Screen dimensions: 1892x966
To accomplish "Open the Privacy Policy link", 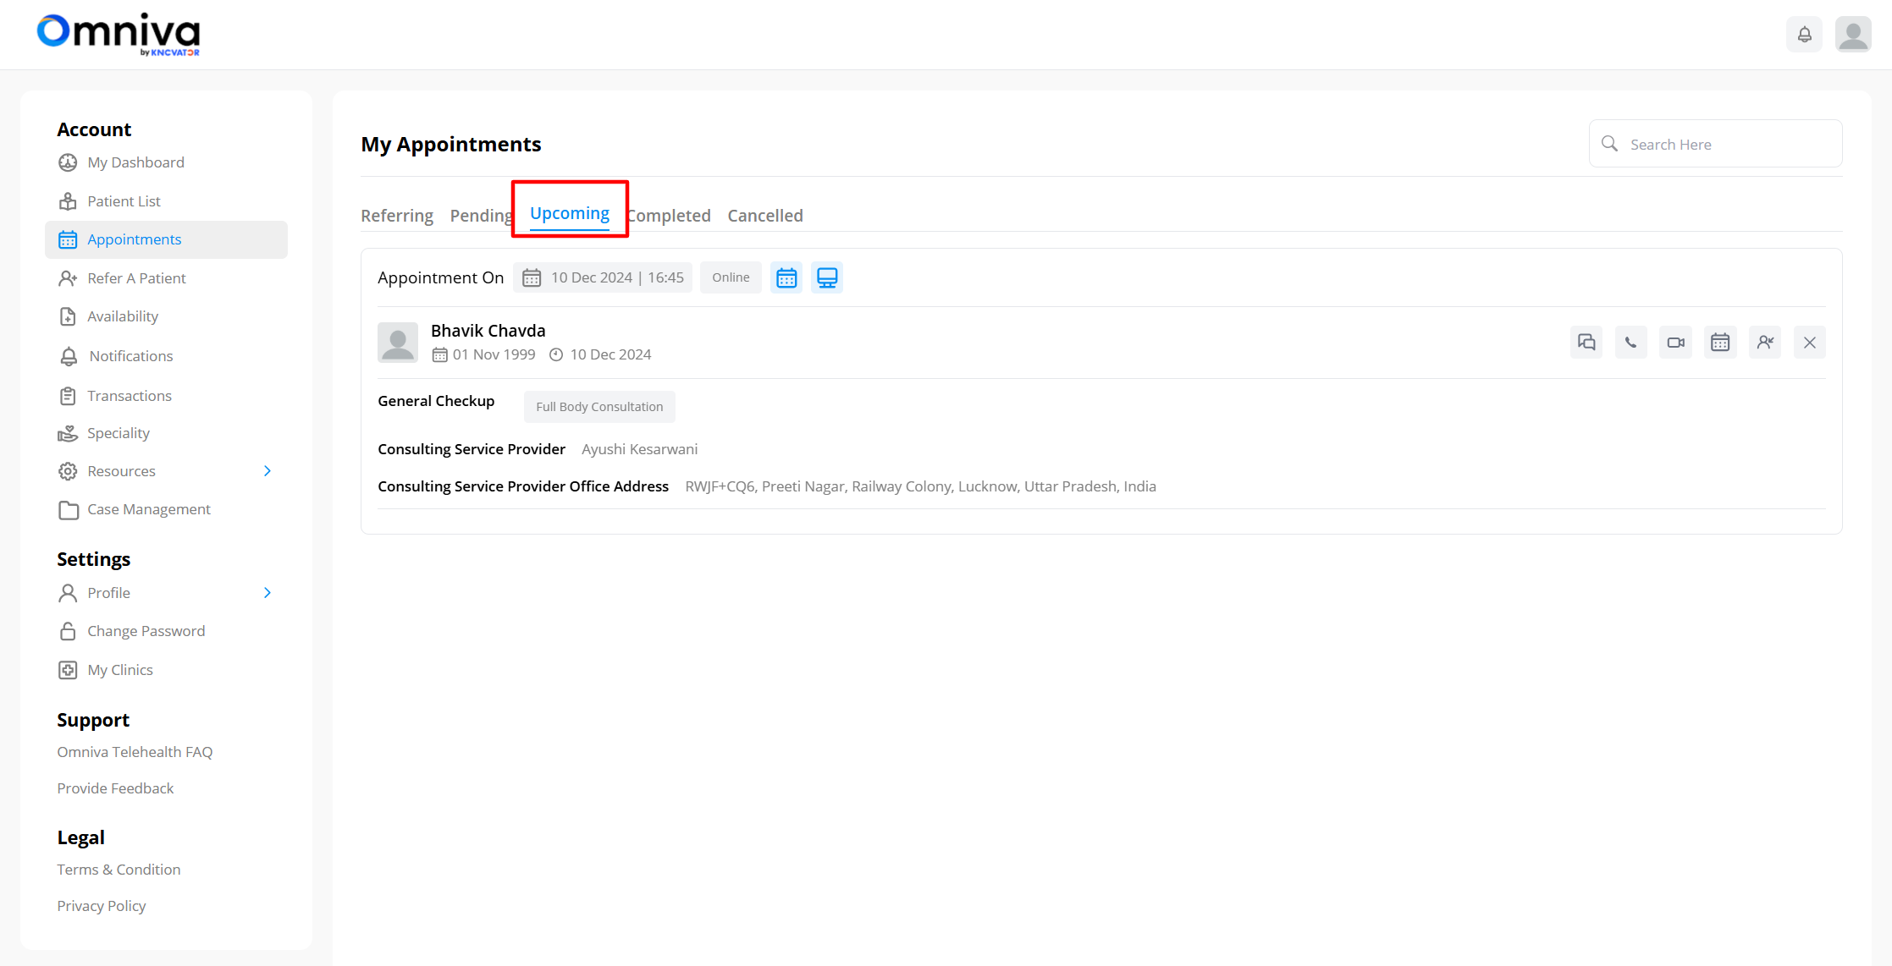I will point(102,906).
